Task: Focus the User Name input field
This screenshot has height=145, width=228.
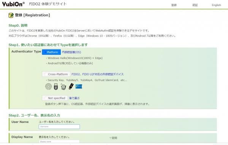Action: pos(59,127)
